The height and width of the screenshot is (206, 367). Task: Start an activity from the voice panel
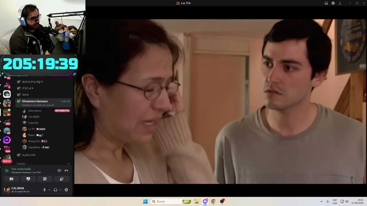tap(45, 179)
